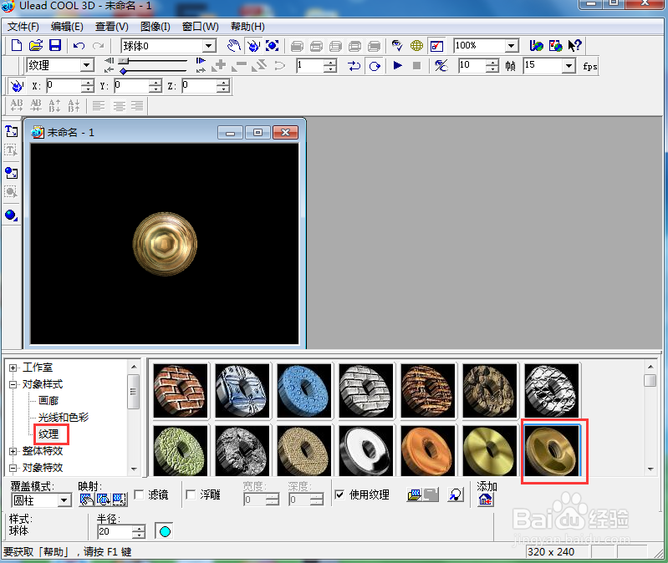Click the Save disk icon

click(x=55, y=45)
